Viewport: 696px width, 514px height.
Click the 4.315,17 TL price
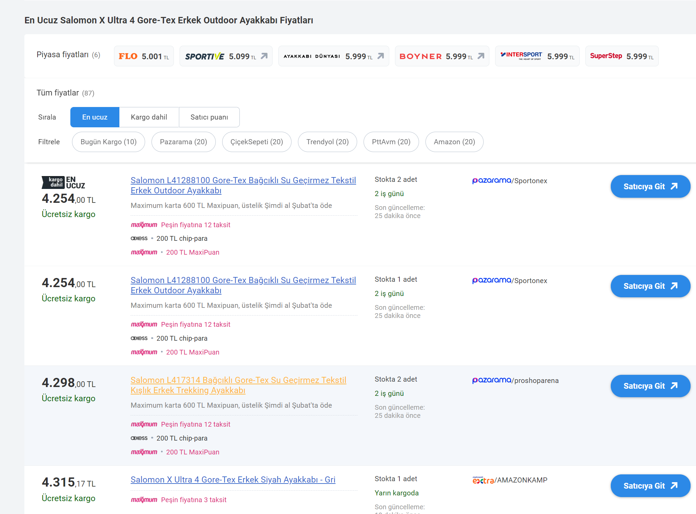[69, 483]
